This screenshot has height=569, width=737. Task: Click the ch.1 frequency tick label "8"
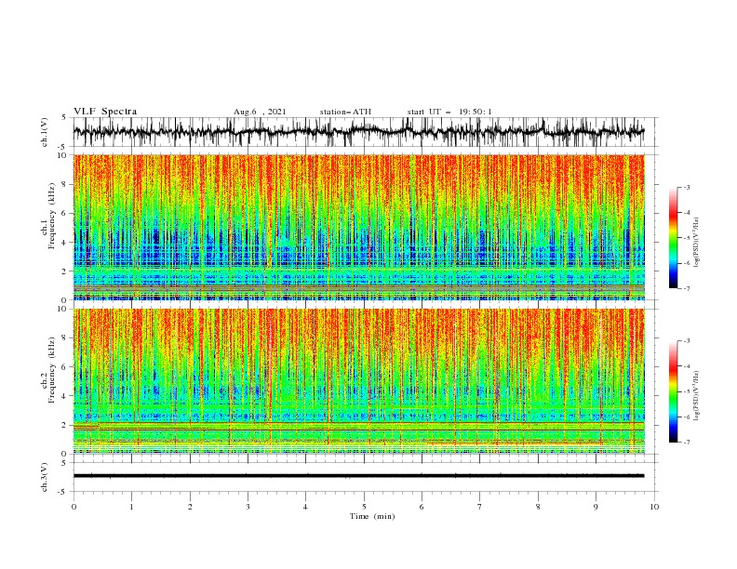point(65,184)
